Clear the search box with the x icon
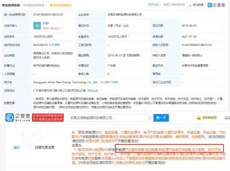Viewport: 230px width, 171px height. 149,118
